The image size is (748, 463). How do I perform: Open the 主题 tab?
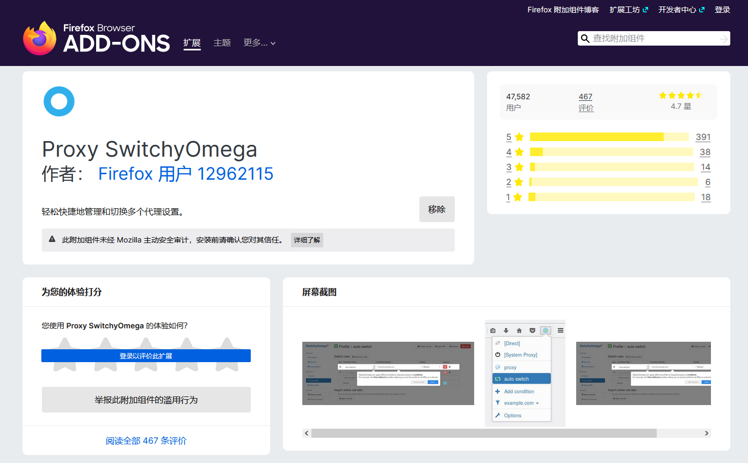[x=222, y=43]
